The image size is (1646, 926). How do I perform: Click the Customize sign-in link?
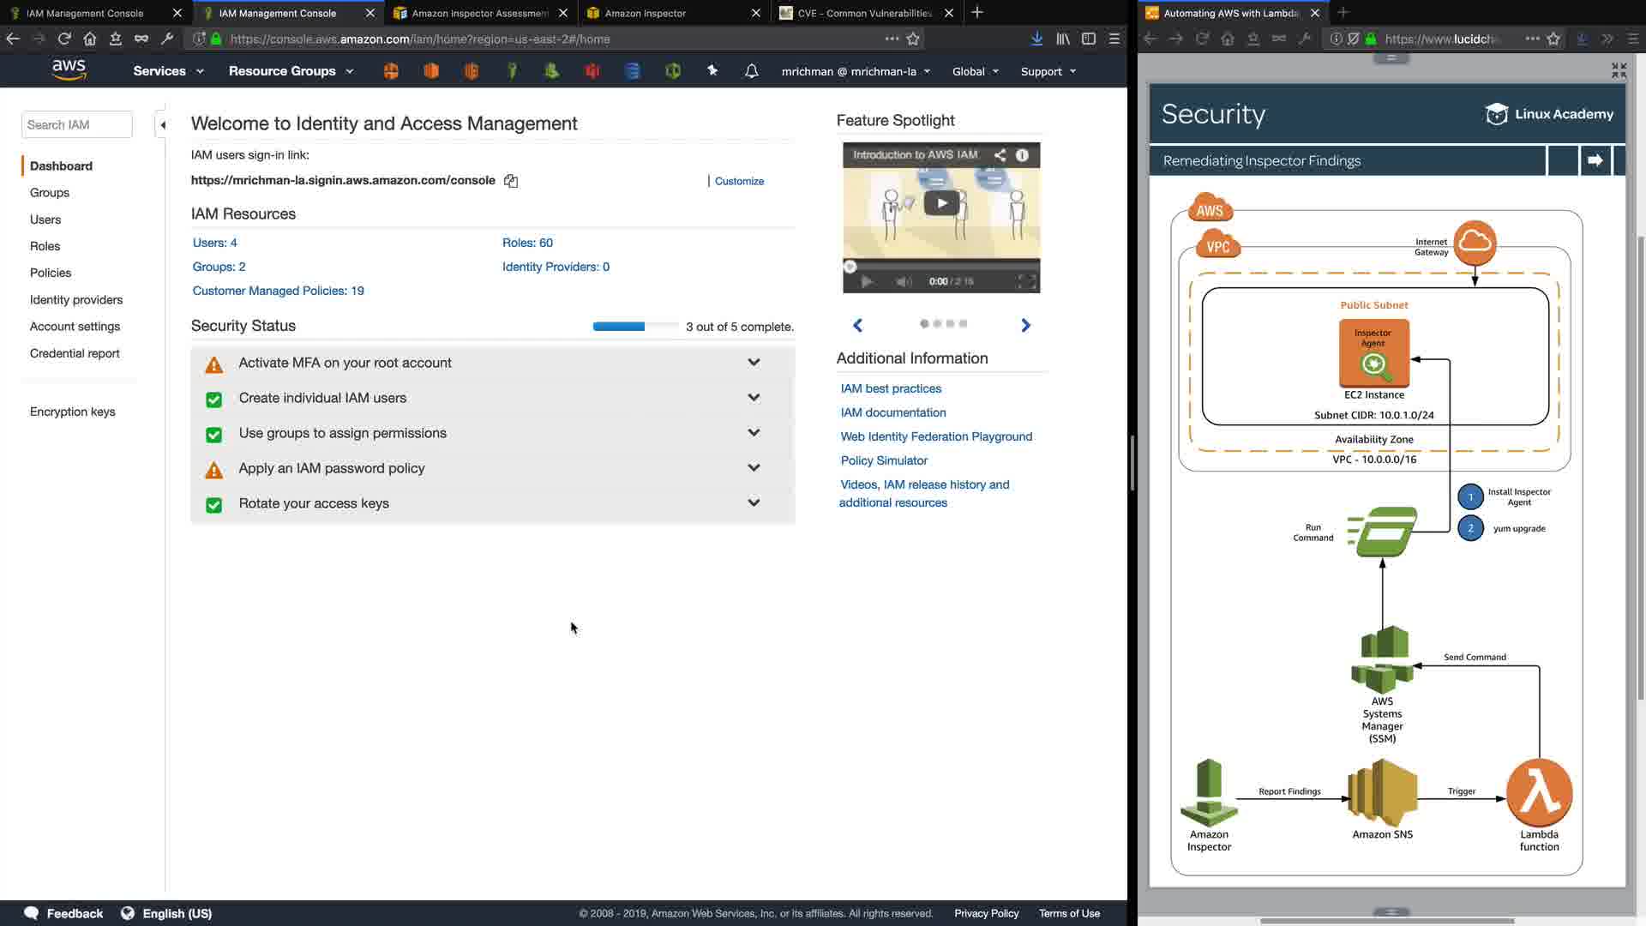point(739,181)
